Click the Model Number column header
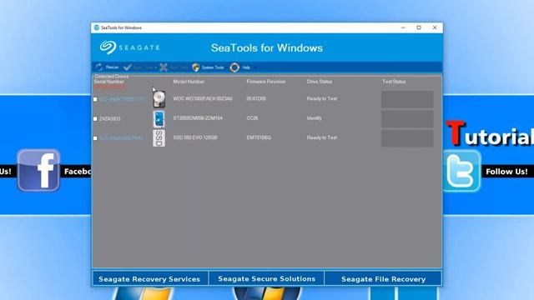 pos(189,82)
